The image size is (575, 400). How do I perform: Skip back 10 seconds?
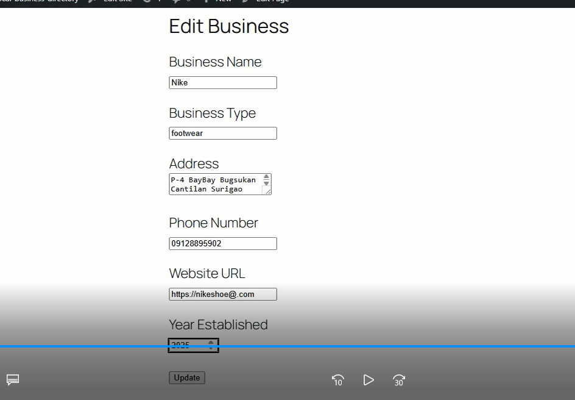pos(338,380)
